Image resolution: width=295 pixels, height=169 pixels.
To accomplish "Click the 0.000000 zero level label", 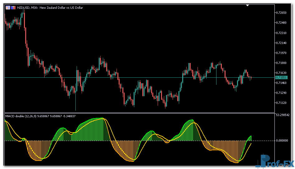I will pos(283,141).
